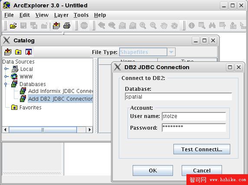Click the Zoom to Full Extent icon
The width and height of the screenshot is (248, 185).
(x=133, y=26)
